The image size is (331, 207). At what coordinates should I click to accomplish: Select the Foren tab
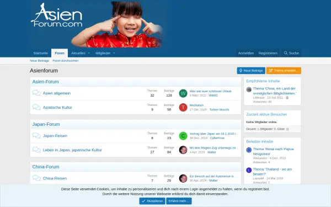click(60, 53)
